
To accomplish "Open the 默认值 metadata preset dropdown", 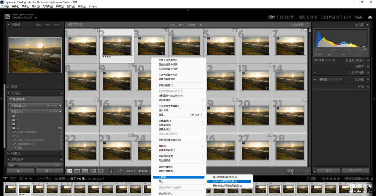I will coord(330,80).
